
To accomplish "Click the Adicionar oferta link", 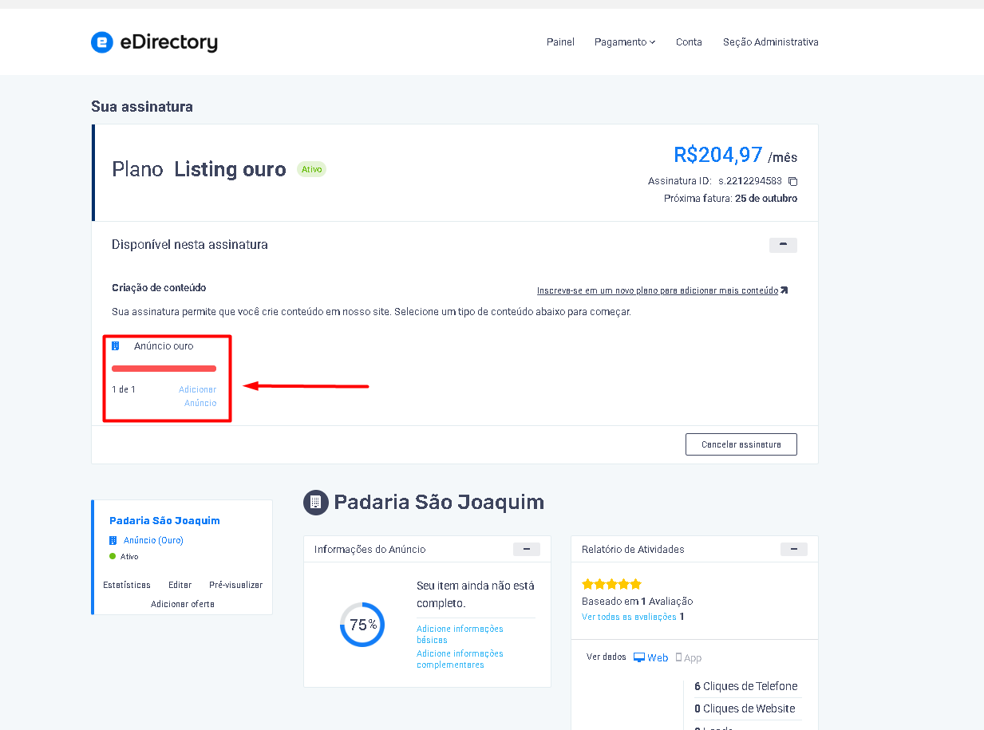I will click(183, 604).
